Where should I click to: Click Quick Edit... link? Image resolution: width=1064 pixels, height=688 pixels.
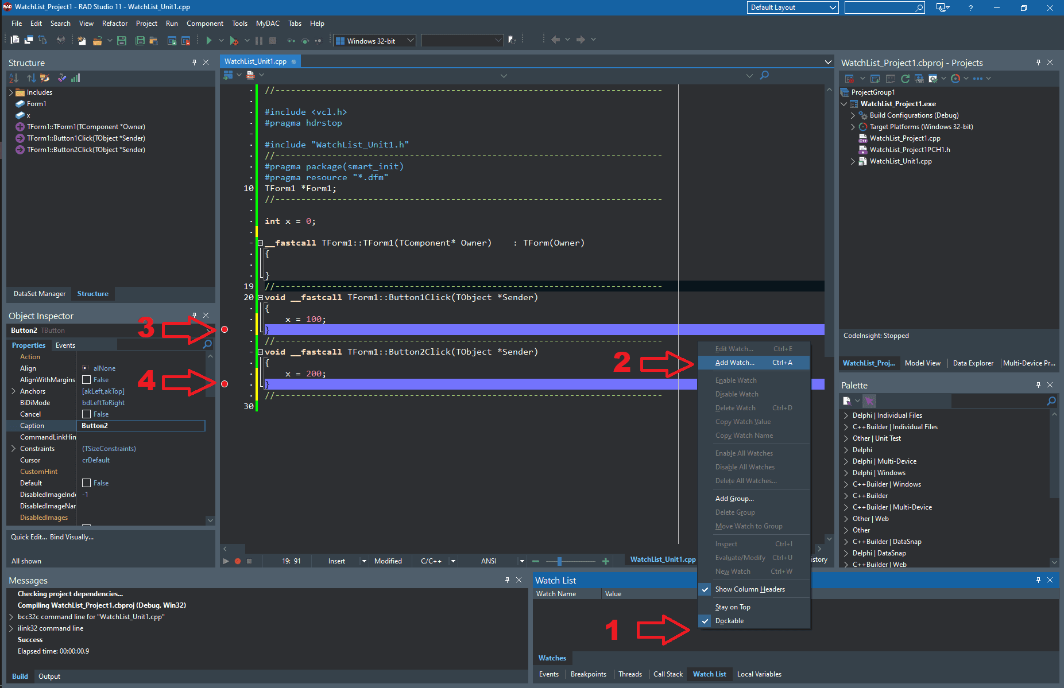[x=29, y=537]
